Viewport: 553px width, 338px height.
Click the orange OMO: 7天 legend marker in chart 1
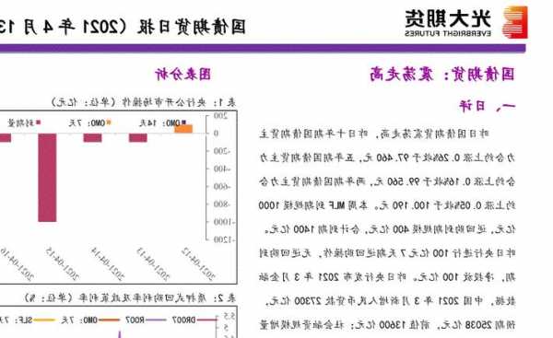click(x=109, y=122)
